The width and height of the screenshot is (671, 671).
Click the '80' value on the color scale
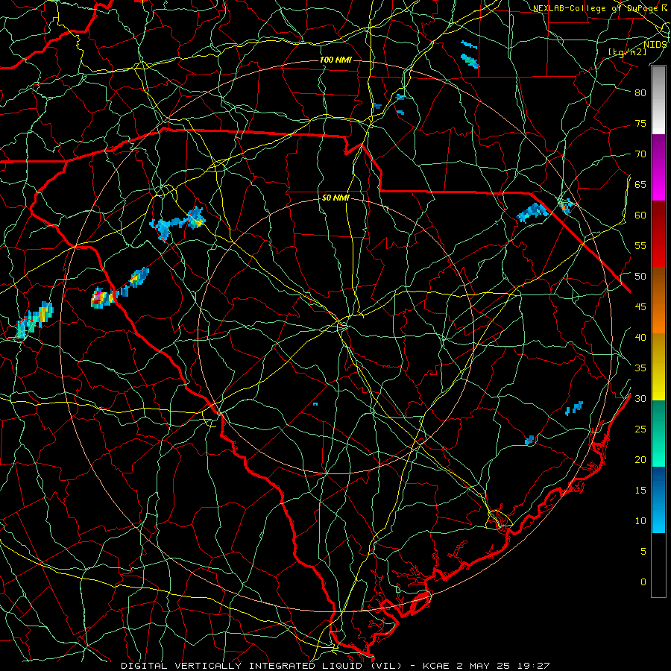point(640,93)
